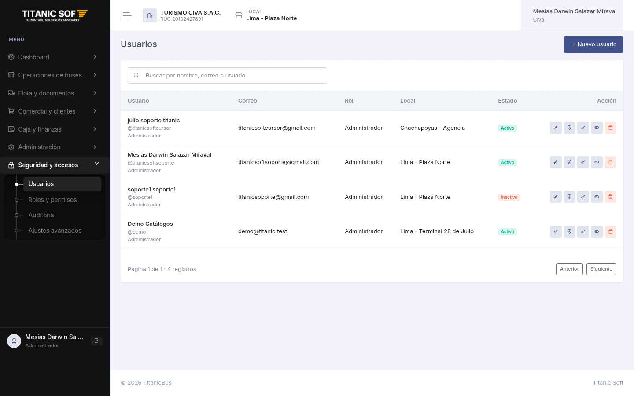Open Roles y permisos submenu item
Screen dimensions: 634x396
coord(52,200)
